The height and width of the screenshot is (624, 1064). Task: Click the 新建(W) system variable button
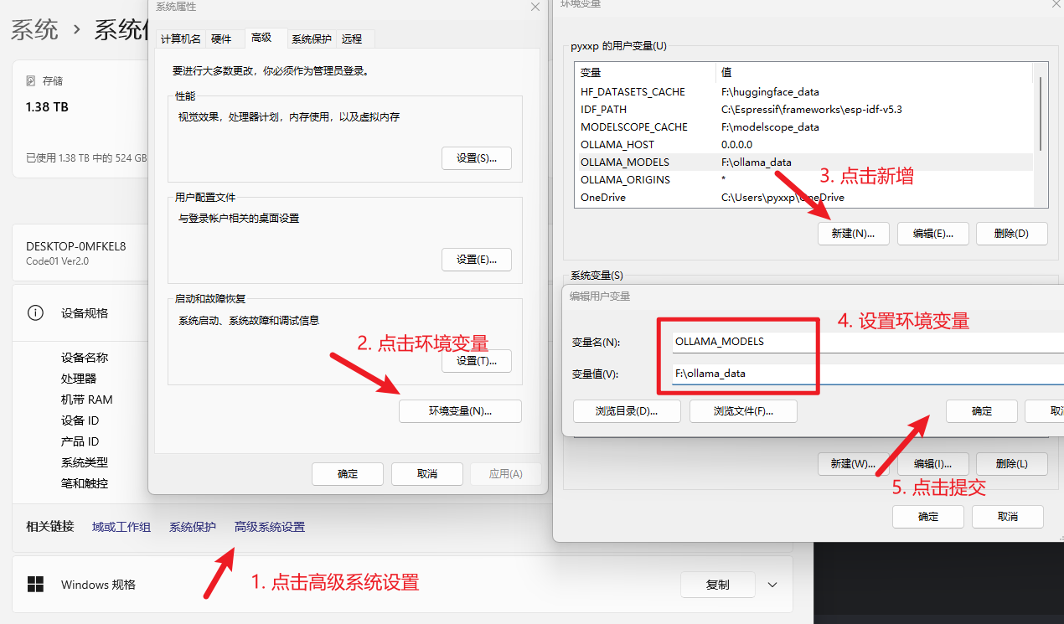(x=853, y=464)
